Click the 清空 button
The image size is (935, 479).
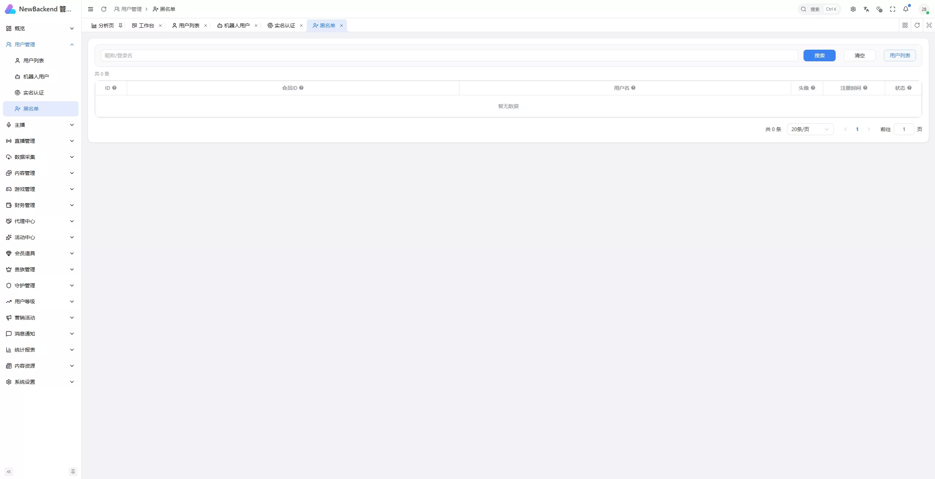click(x=859, y=55)
